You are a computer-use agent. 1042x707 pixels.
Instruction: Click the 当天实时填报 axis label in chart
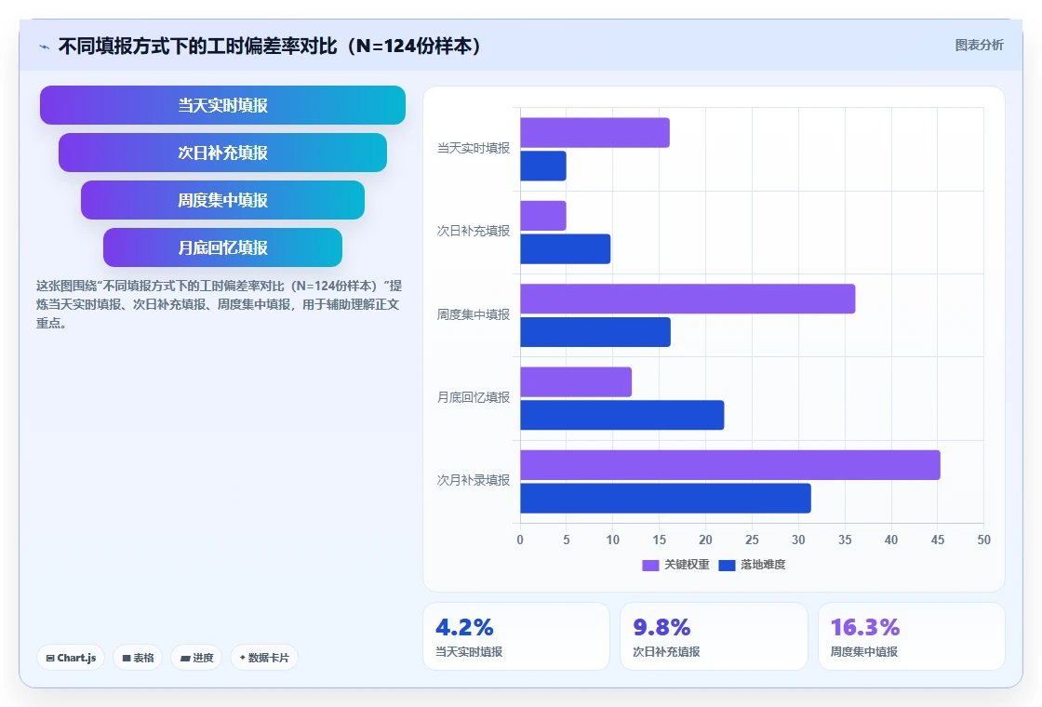coord(474,148)
